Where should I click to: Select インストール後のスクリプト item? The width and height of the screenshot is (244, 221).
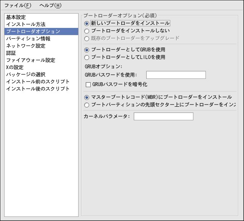point(38,89)
